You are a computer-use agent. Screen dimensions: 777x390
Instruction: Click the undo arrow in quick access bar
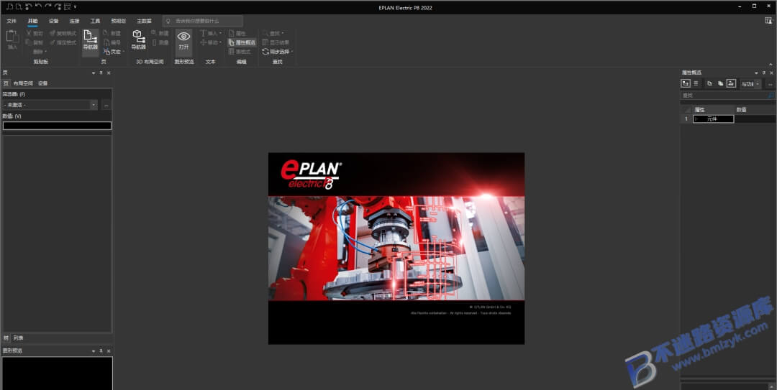(39, 7)
